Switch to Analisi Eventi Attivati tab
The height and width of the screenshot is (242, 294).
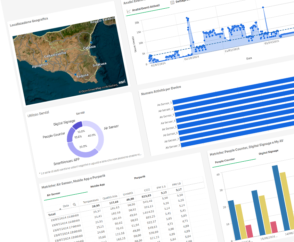pyautogui.click(x=146, y=8)
